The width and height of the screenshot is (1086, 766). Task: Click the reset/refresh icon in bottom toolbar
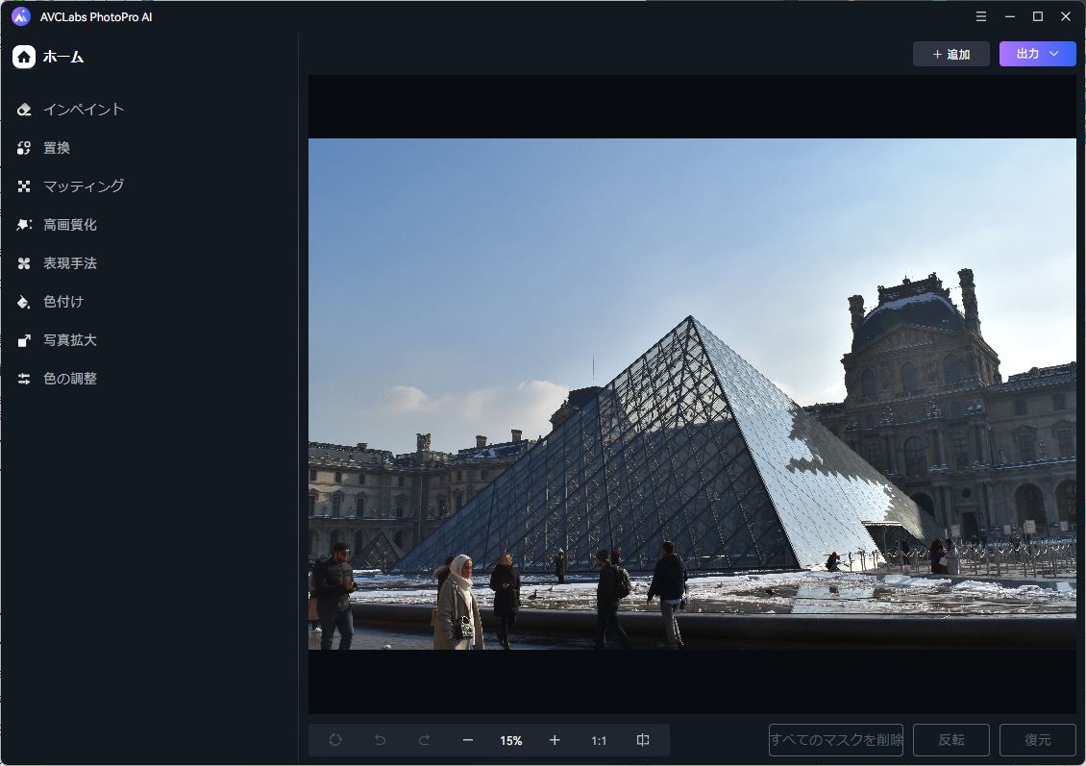pos(335,740)
